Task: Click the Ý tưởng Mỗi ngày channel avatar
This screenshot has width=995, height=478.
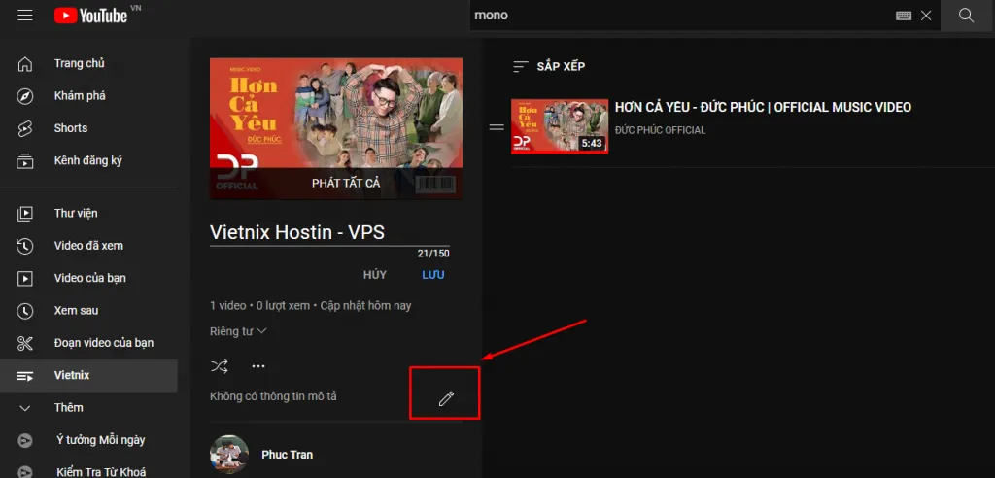Action: tap(24, 440)
